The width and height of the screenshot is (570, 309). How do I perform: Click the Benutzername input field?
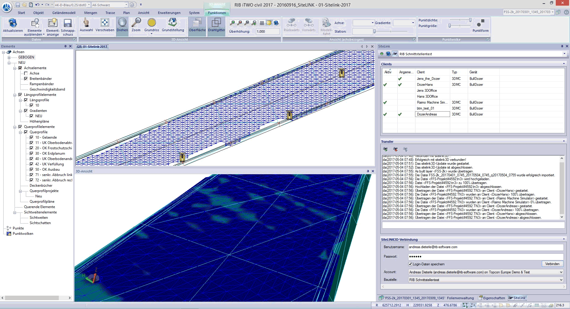coord(486,247)
